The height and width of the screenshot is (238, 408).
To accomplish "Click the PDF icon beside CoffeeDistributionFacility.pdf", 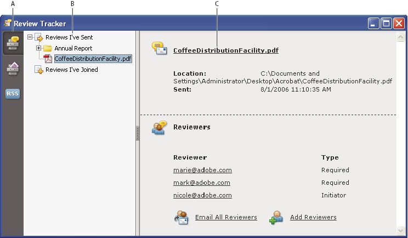I will pos(48,59).
